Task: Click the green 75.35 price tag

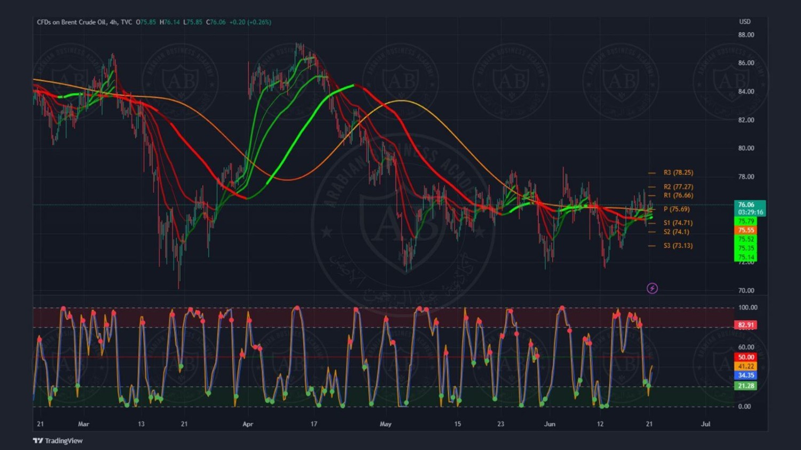Action: [x=746, y=248]
